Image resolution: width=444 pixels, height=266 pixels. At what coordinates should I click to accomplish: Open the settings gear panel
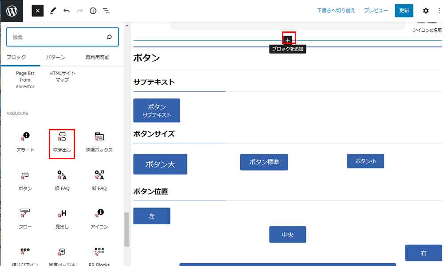click(426, 11)
